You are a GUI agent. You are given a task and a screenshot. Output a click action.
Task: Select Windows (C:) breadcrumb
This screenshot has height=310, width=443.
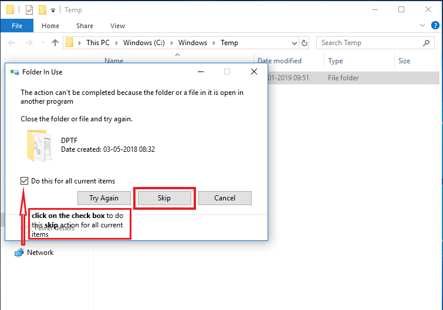144,43
